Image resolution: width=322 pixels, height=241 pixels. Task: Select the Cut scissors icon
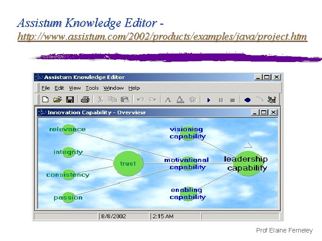[100, 100]
